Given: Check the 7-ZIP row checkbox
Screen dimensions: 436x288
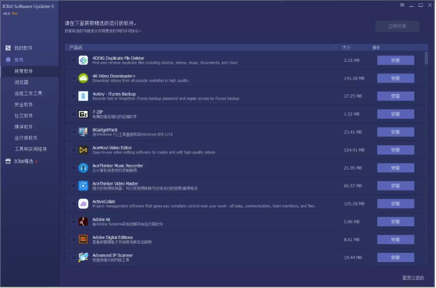Looking at the screenshot, I should (74, 114).
